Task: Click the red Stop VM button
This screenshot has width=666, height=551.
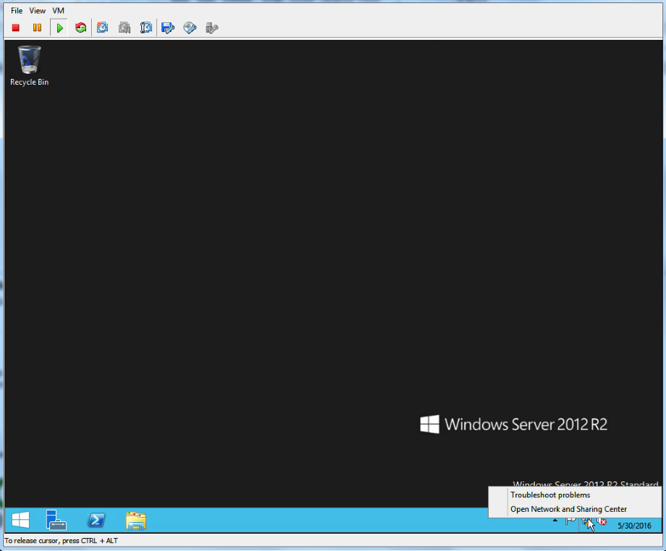Action: pos(16,28)
